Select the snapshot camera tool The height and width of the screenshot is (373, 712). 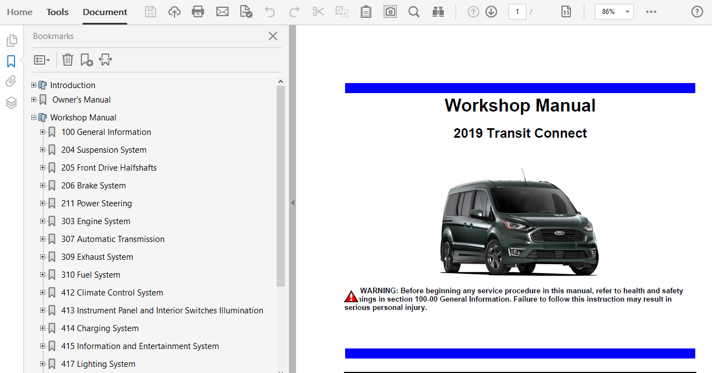pos(390,12)
